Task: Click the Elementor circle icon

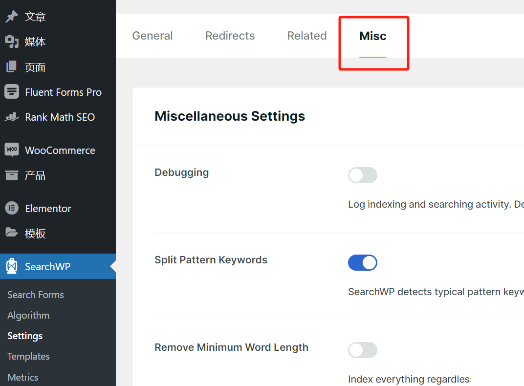Action: coord(12,208)
